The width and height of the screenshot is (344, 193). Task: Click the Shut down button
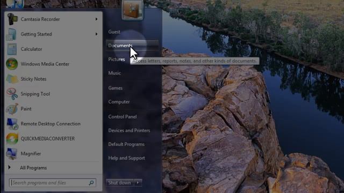(x=119, y=182)
